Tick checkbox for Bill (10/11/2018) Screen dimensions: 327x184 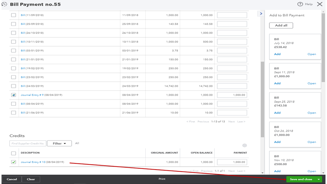[13, 42]
